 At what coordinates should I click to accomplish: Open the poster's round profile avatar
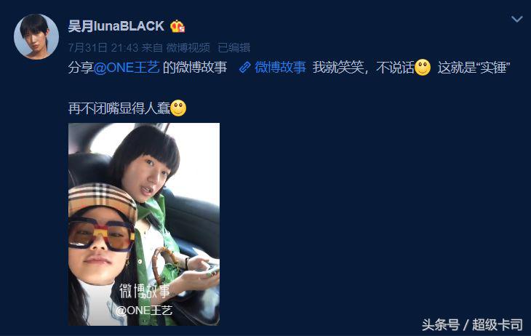point(36,36)
